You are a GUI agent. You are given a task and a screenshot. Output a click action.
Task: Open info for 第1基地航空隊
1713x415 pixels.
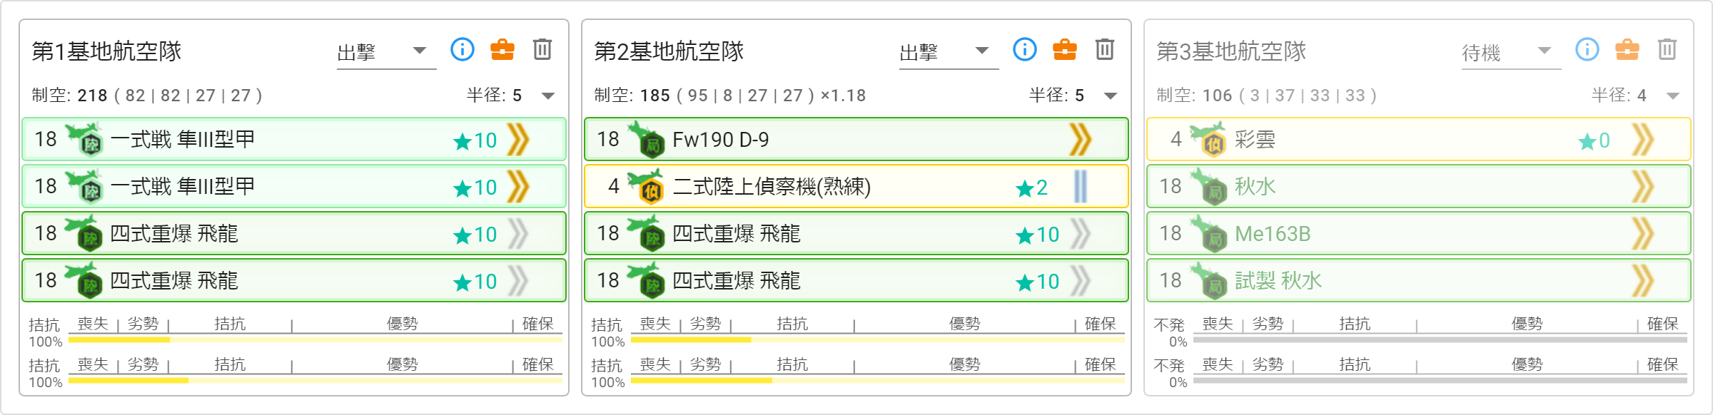pos(463,49)
